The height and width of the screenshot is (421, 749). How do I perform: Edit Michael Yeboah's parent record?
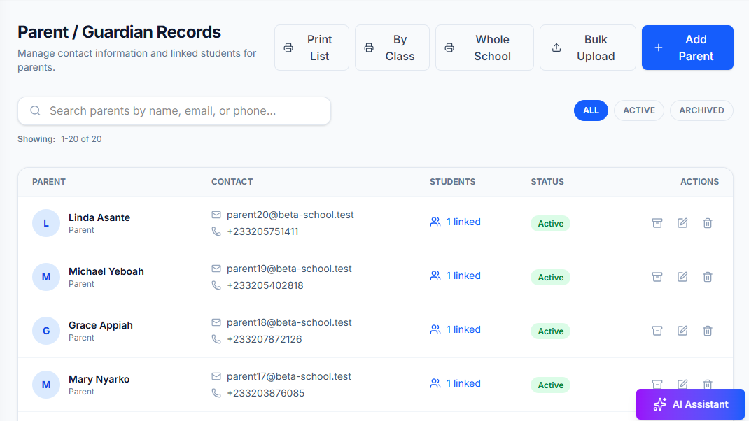(x=682, y=276)
